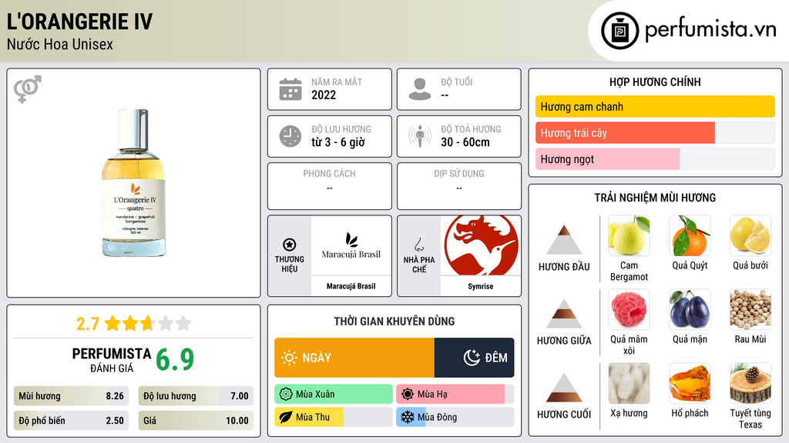Click the leaf icon for Mùa Thu

point(286,417)
